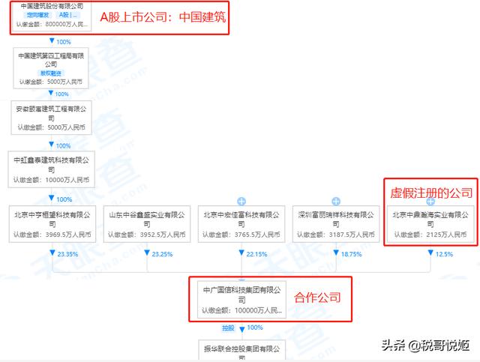Open the 北京中鼎瀚海实业有限公司 node
Screen dimensions: 480x362
[430, 224]
